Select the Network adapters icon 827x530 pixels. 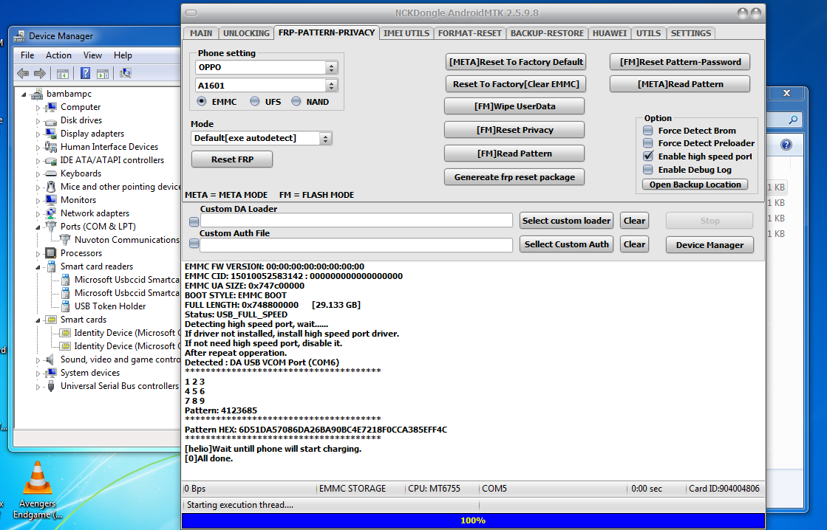[x=51, y=213]
